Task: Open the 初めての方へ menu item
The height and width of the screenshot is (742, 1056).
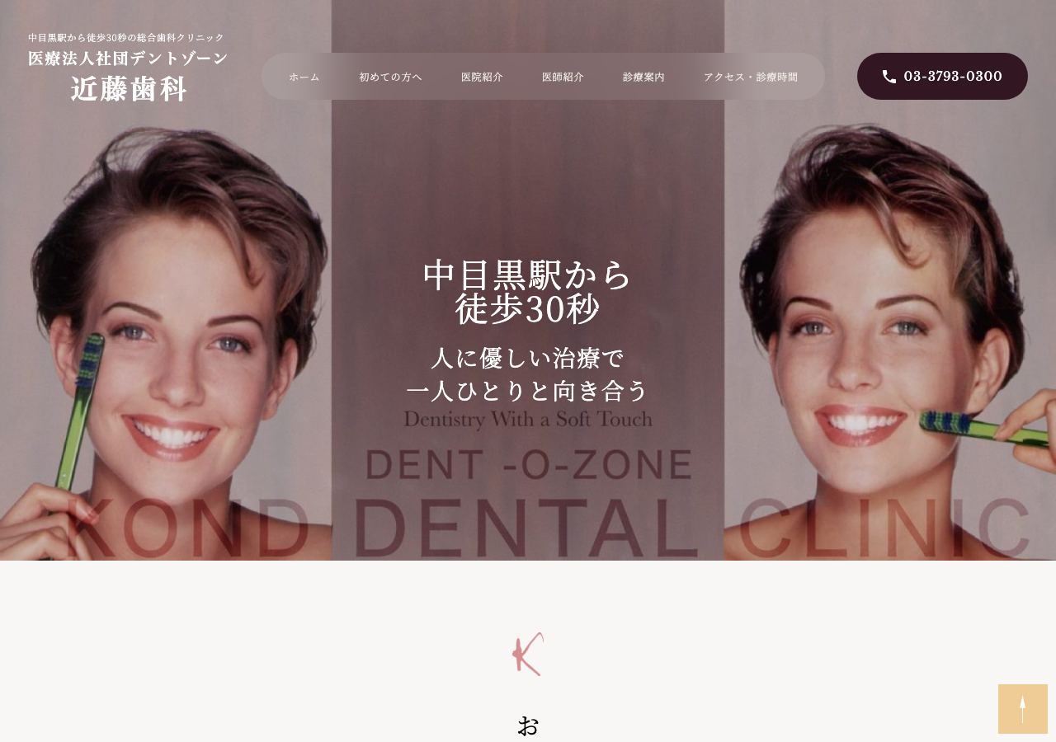Action: point(390,77)
